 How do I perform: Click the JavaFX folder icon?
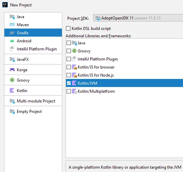click(12, 59)
